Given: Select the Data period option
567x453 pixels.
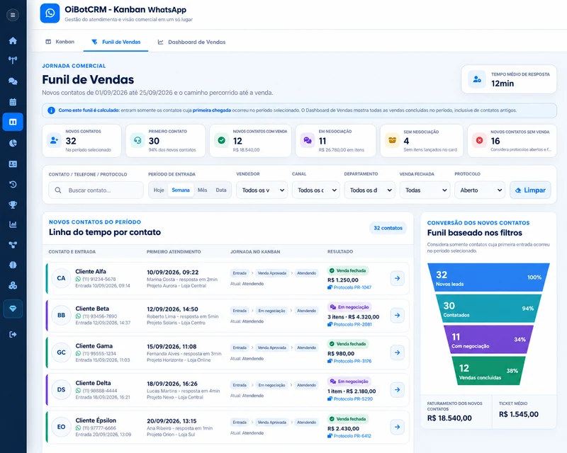Looking at the screenshot, I should click(221, 190).
